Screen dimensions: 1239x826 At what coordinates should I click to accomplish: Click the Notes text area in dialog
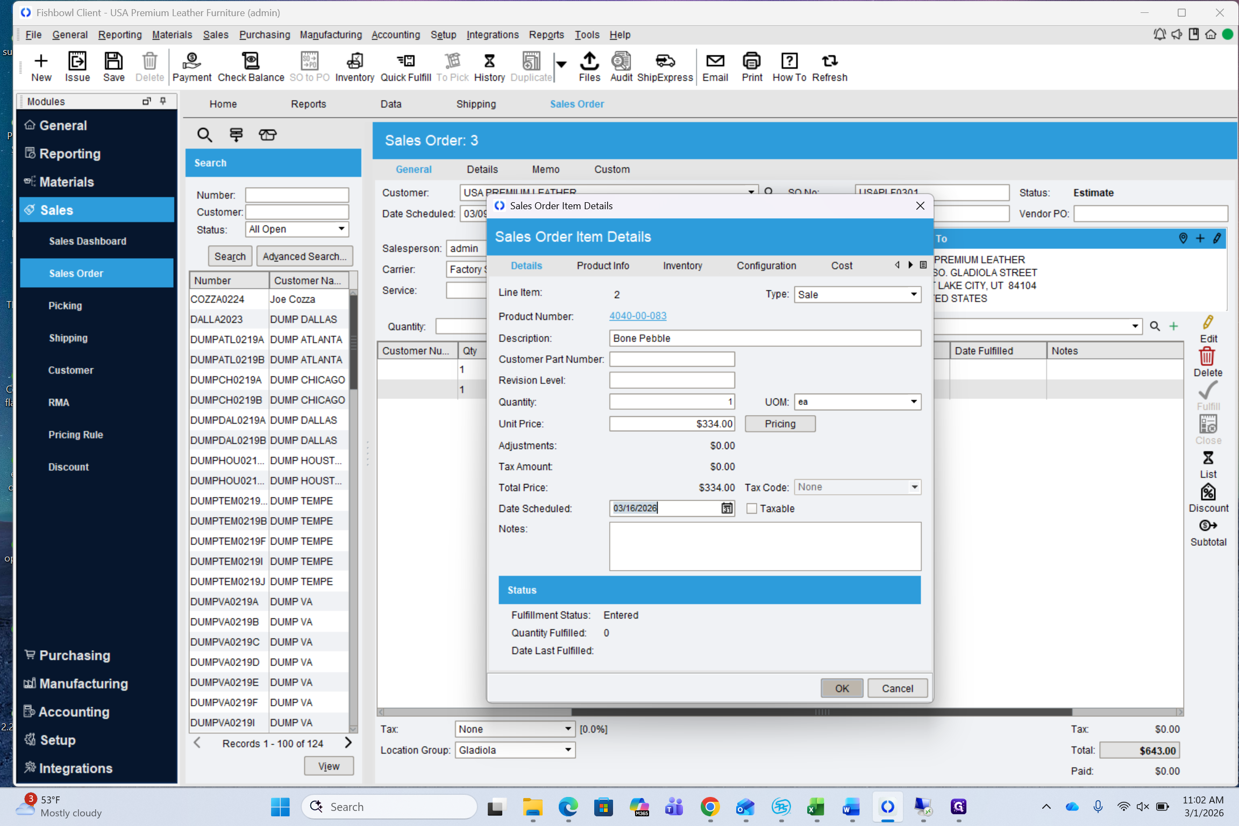click(764, 546)
